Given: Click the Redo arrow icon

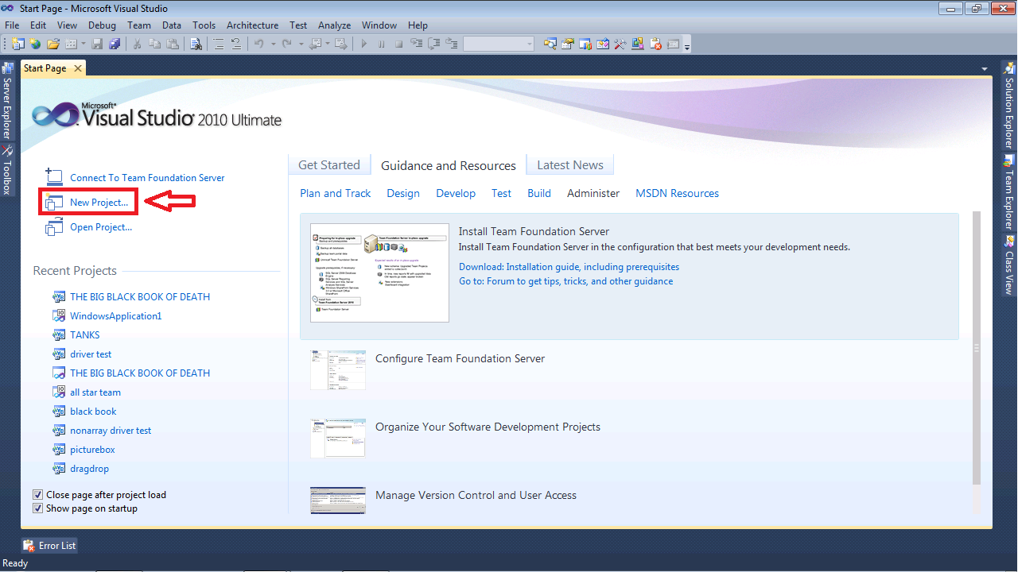Looking at the screenshot, I should point(286,44).
